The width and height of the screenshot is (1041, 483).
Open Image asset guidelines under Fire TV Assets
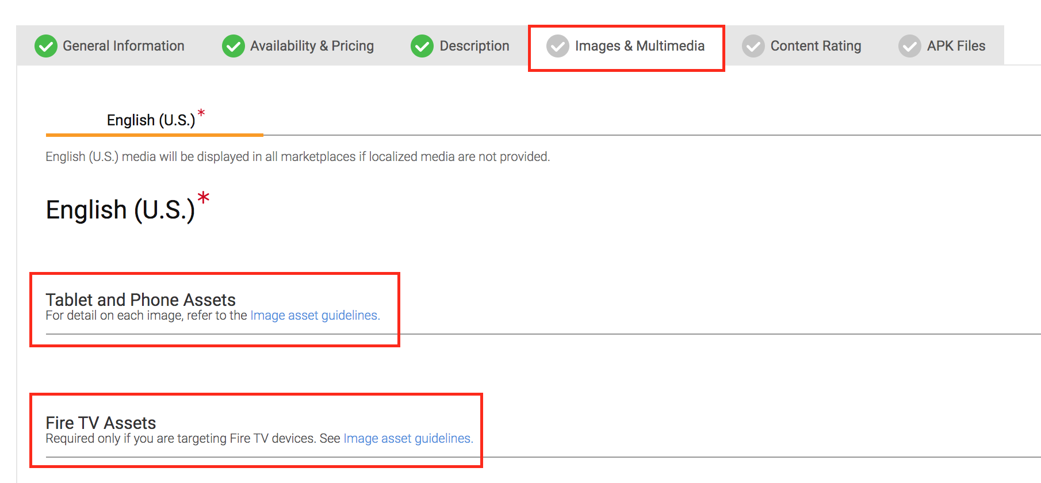(408, 439)
